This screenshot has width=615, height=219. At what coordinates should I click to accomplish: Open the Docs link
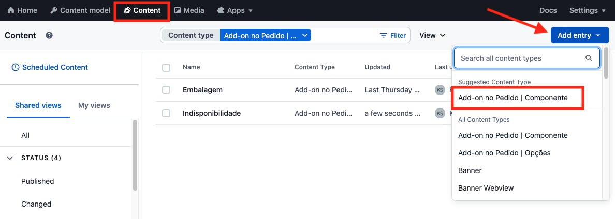point(548,10)
